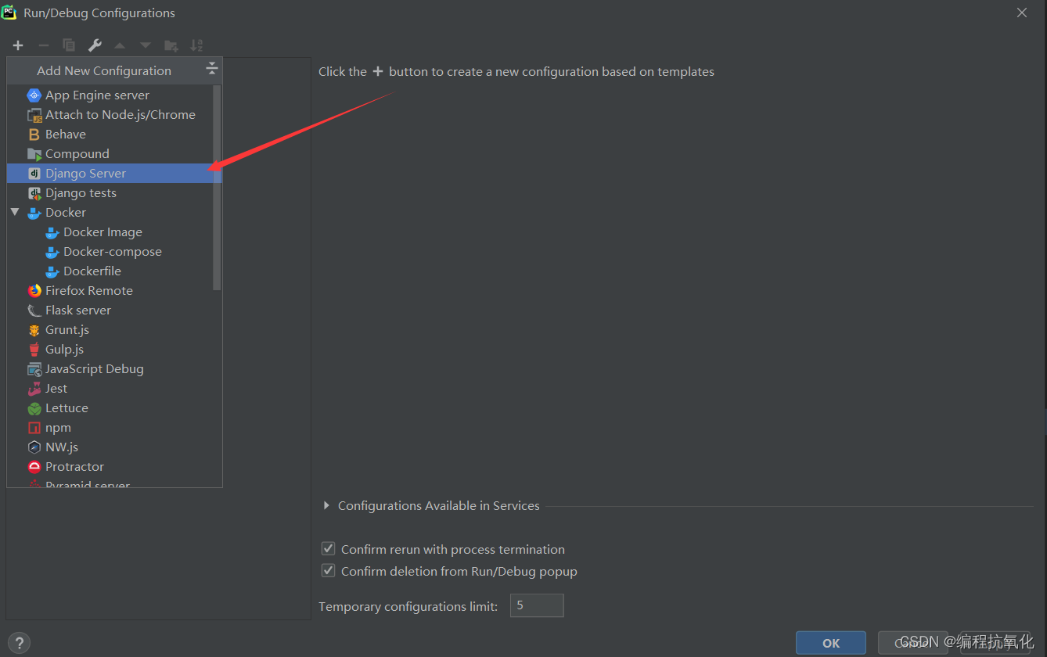Select the Jest icon

pos(34,389)
